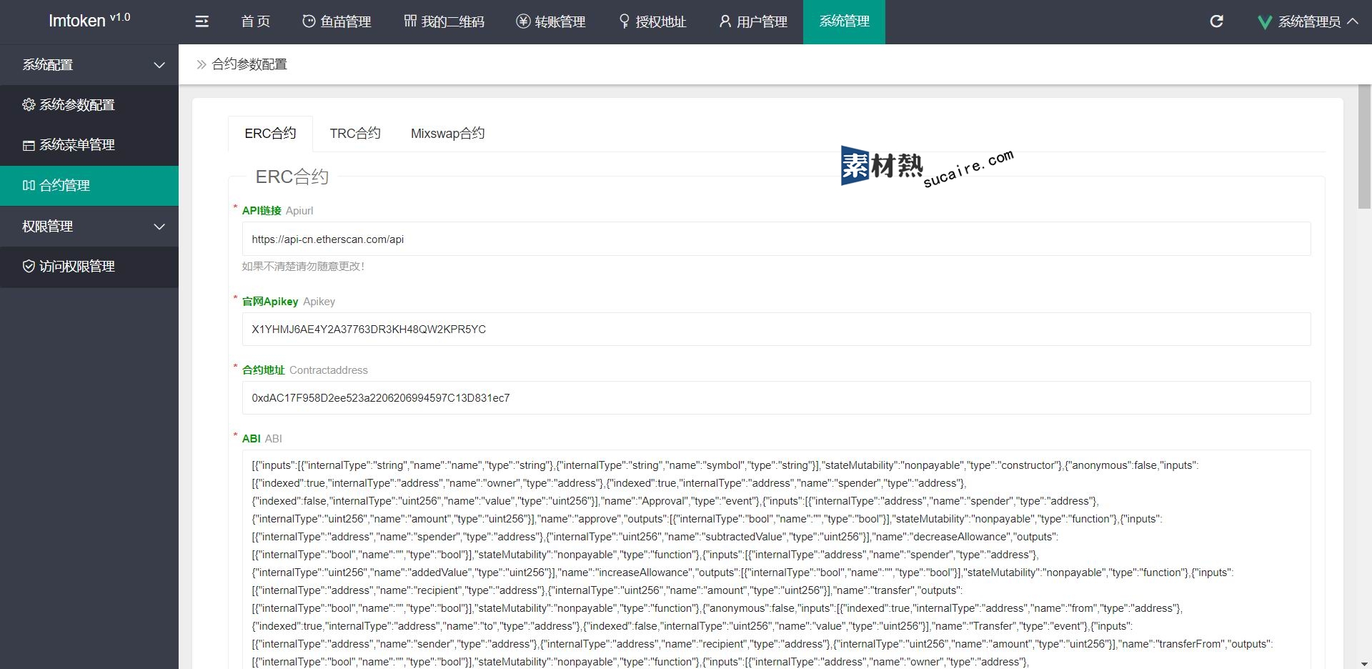
Task: Switch to the ERC合约 tab
Action: pos(270,134)
